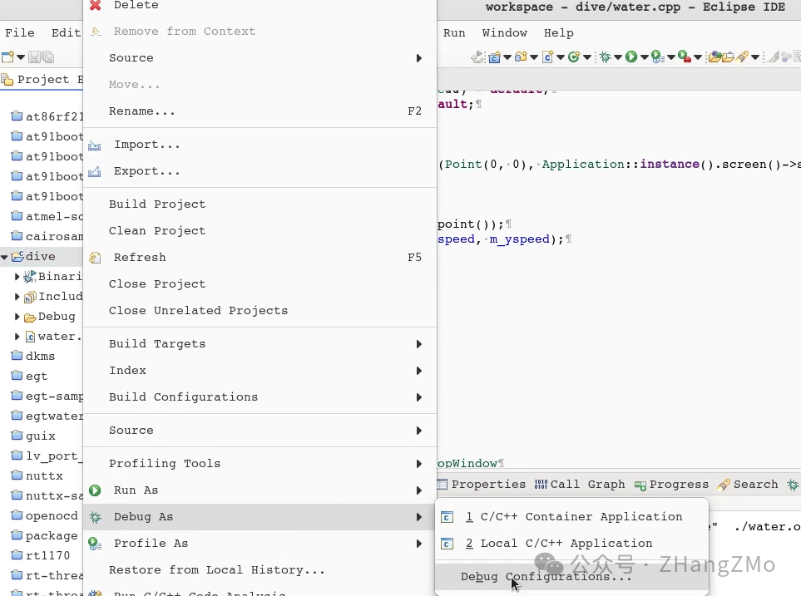801x596 pixels.
Task: Click the Save disk icon in toolbar
Action: pyautogui.click(x=34, y=57)
